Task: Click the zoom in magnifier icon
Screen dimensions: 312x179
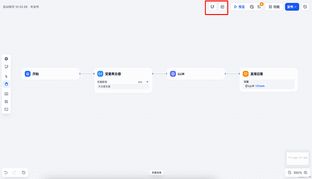Action: click(x=306, y=173)
